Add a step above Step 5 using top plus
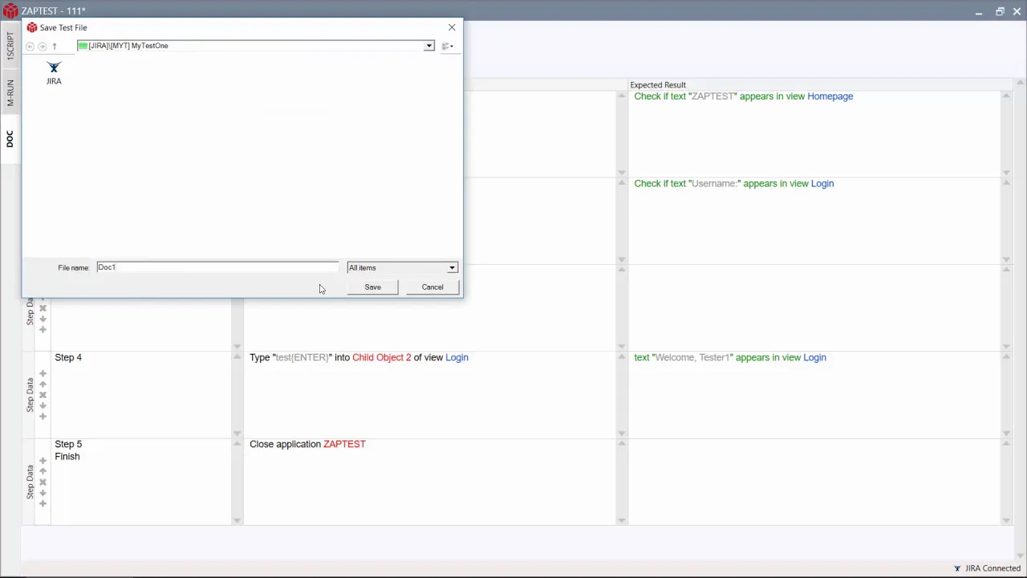Viewport: 1027px width, 578px height. coord(43,461)
